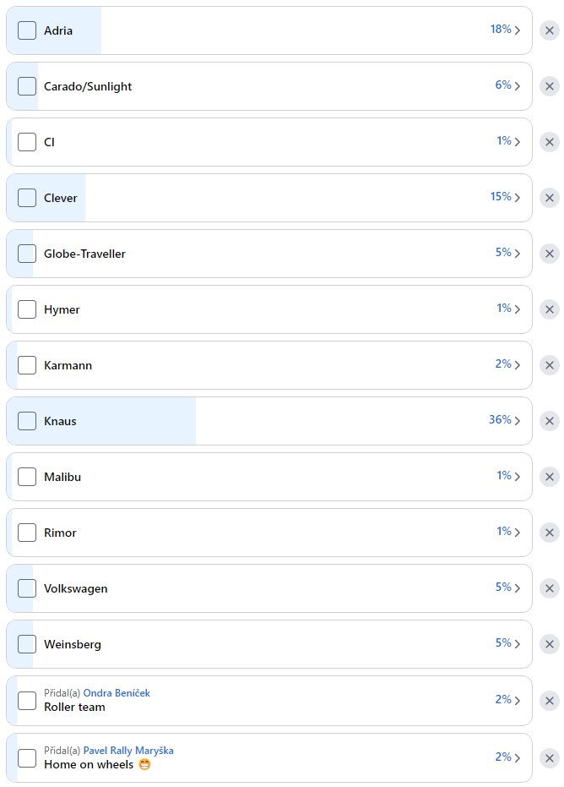564x787 pixels.
Task: Remove the Adria poll option
Action: [x=550, y=30]
